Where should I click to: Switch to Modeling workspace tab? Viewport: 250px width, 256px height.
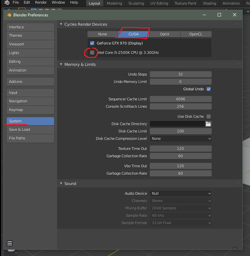114,3
